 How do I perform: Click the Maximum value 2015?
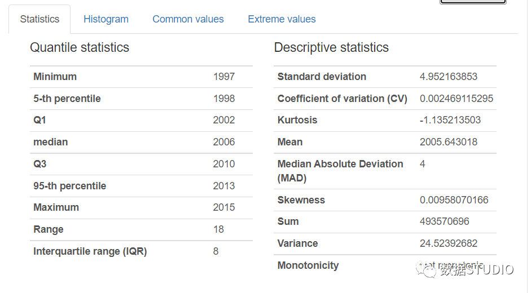click(x=224, y=207)
